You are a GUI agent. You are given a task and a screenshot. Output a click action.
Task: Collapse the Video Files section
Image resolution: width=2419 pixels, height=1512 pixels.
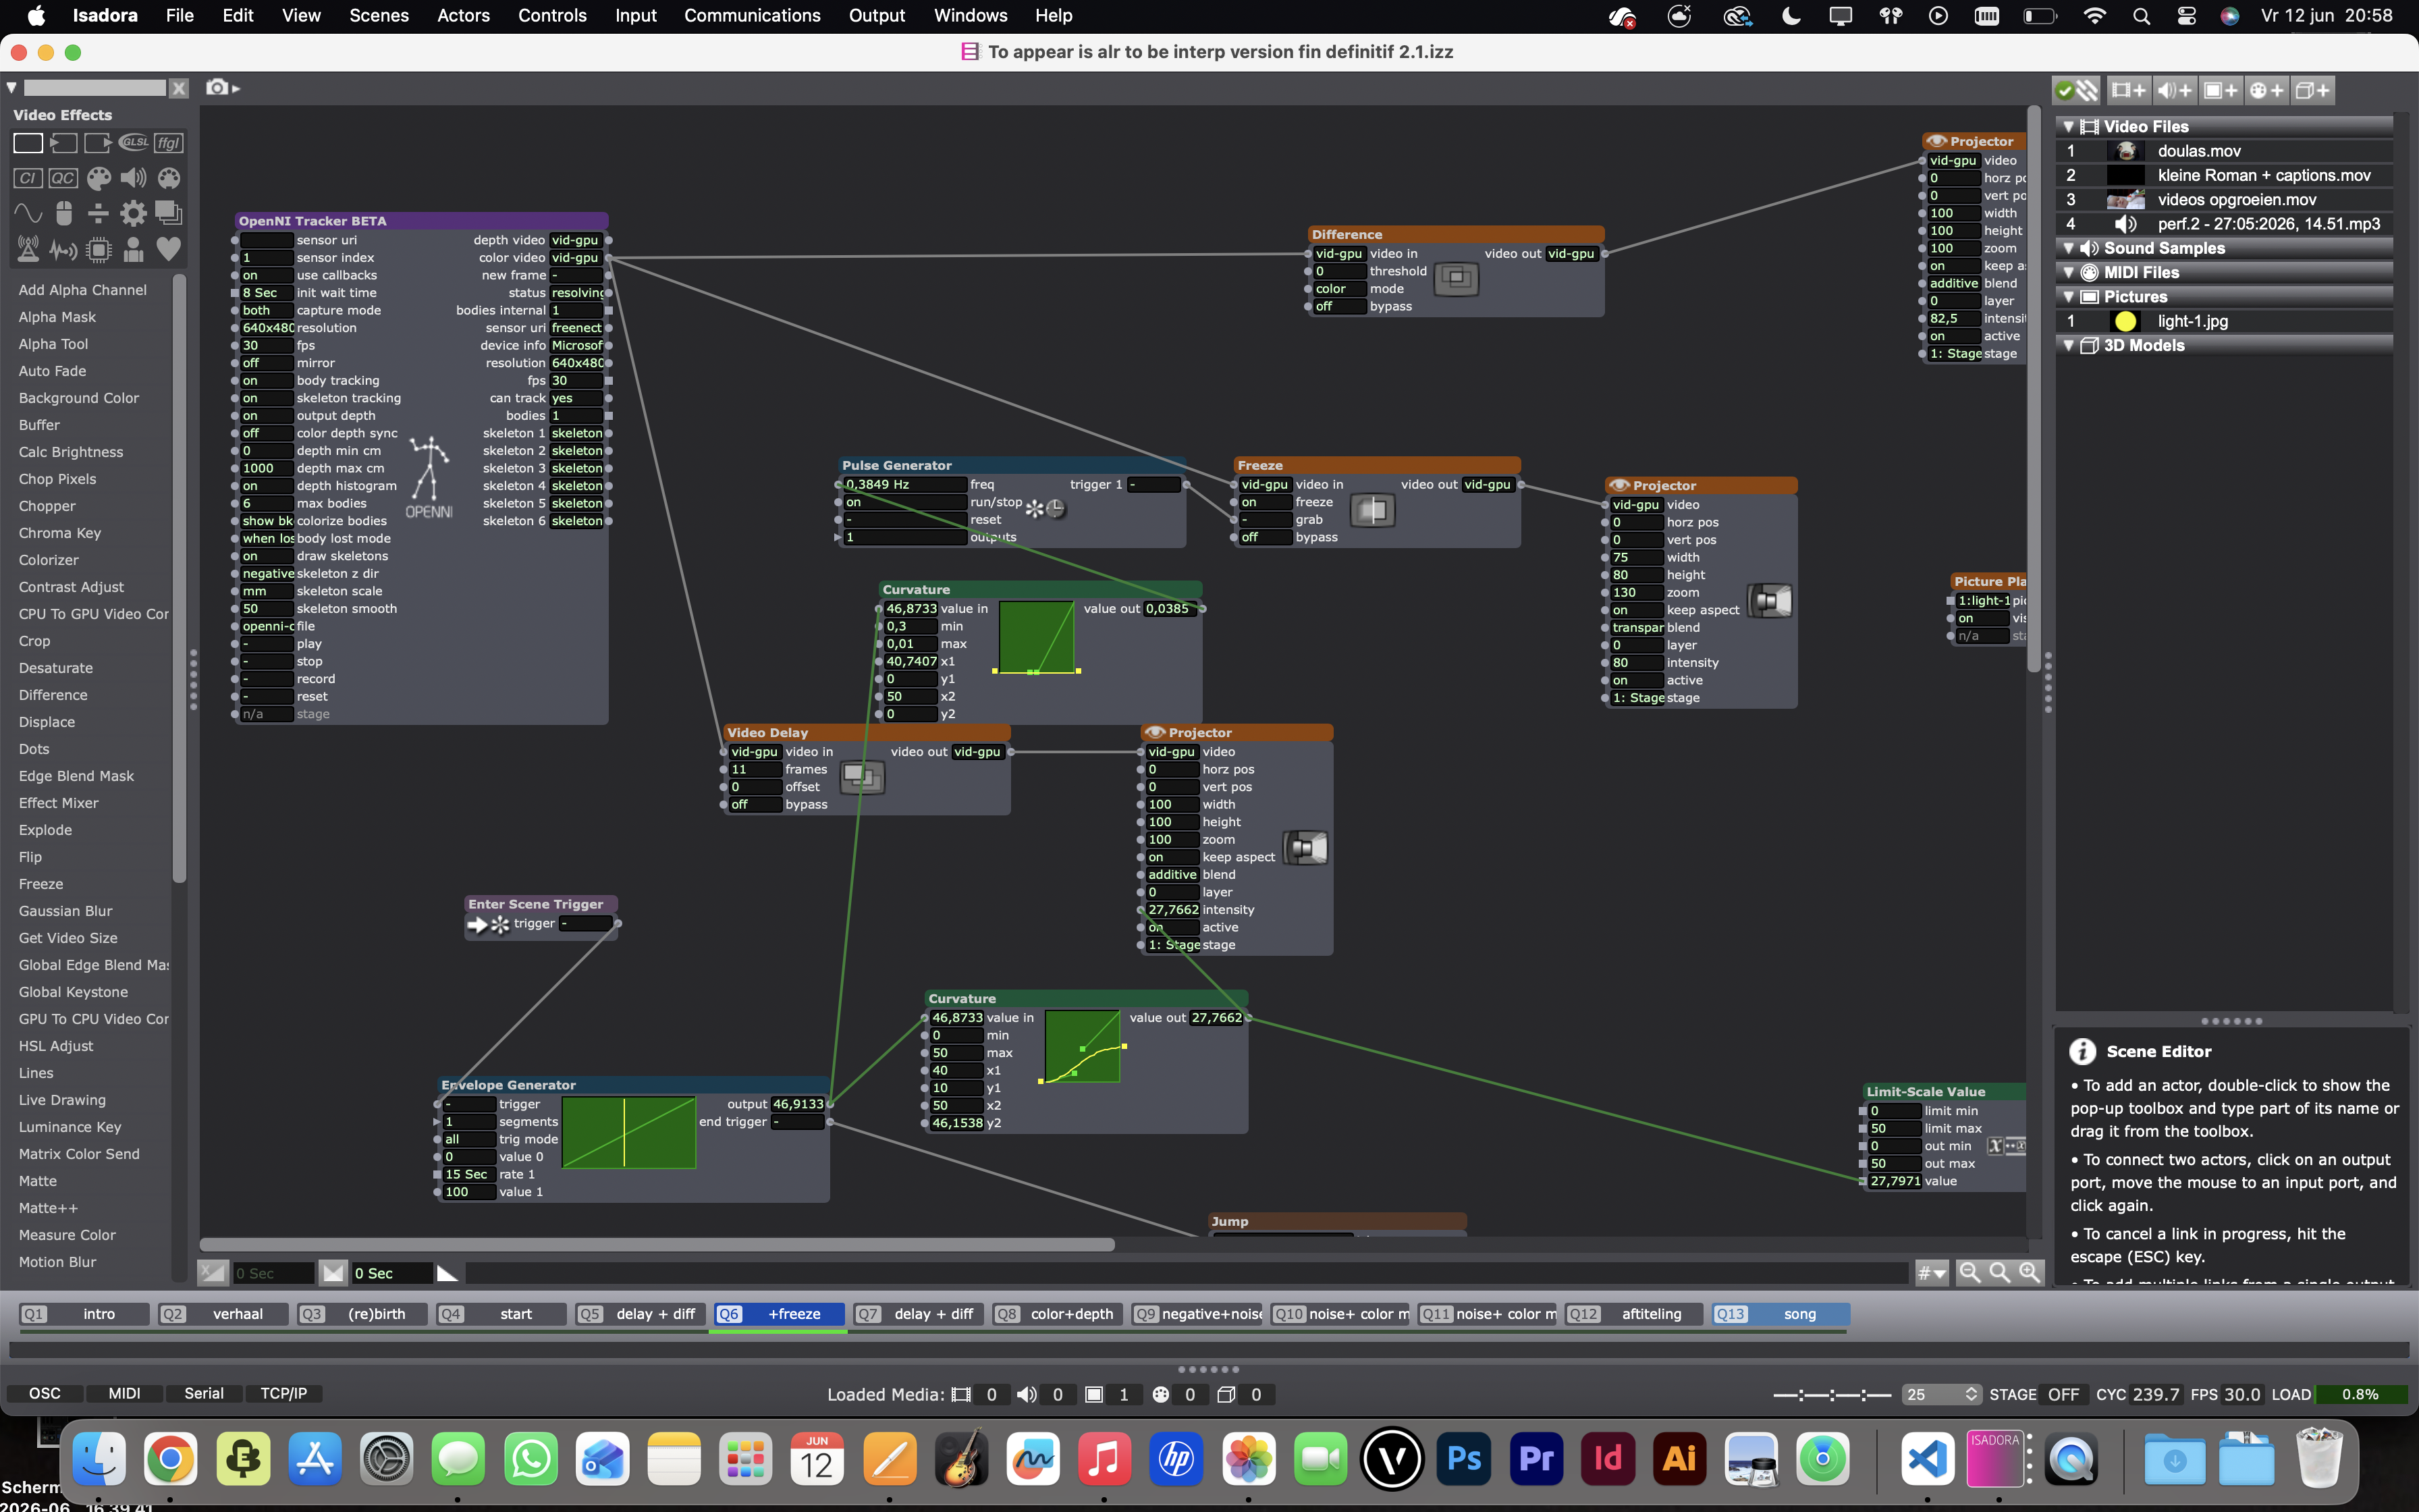[x=2069, y=127]
